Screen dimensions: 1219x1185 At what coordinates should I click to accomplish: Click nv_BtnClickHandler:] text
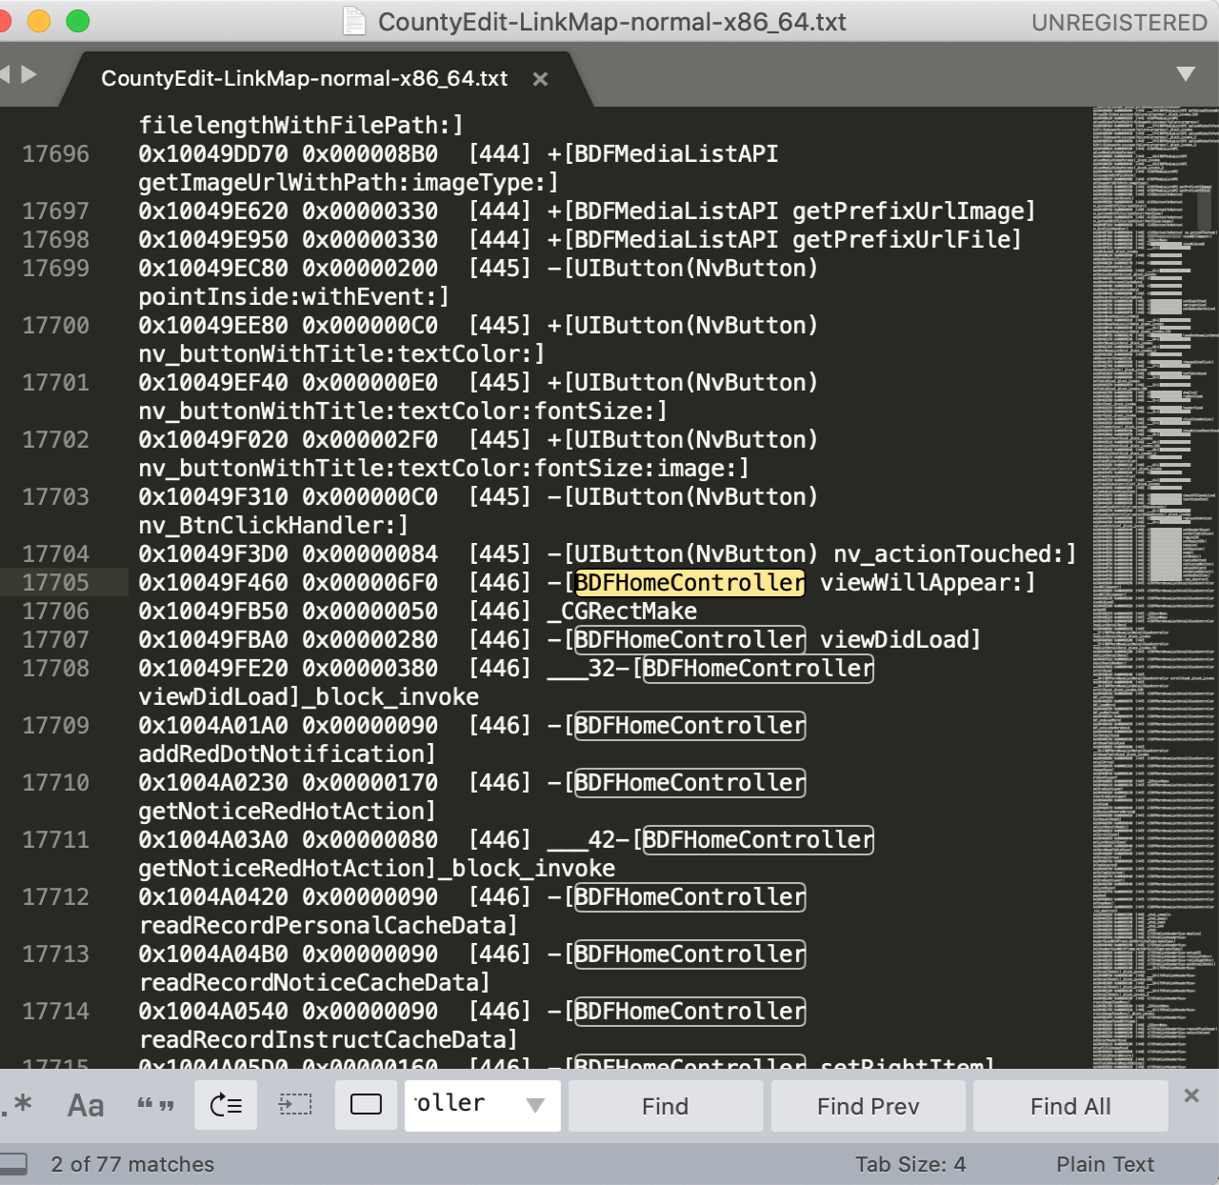click(273, 526)
